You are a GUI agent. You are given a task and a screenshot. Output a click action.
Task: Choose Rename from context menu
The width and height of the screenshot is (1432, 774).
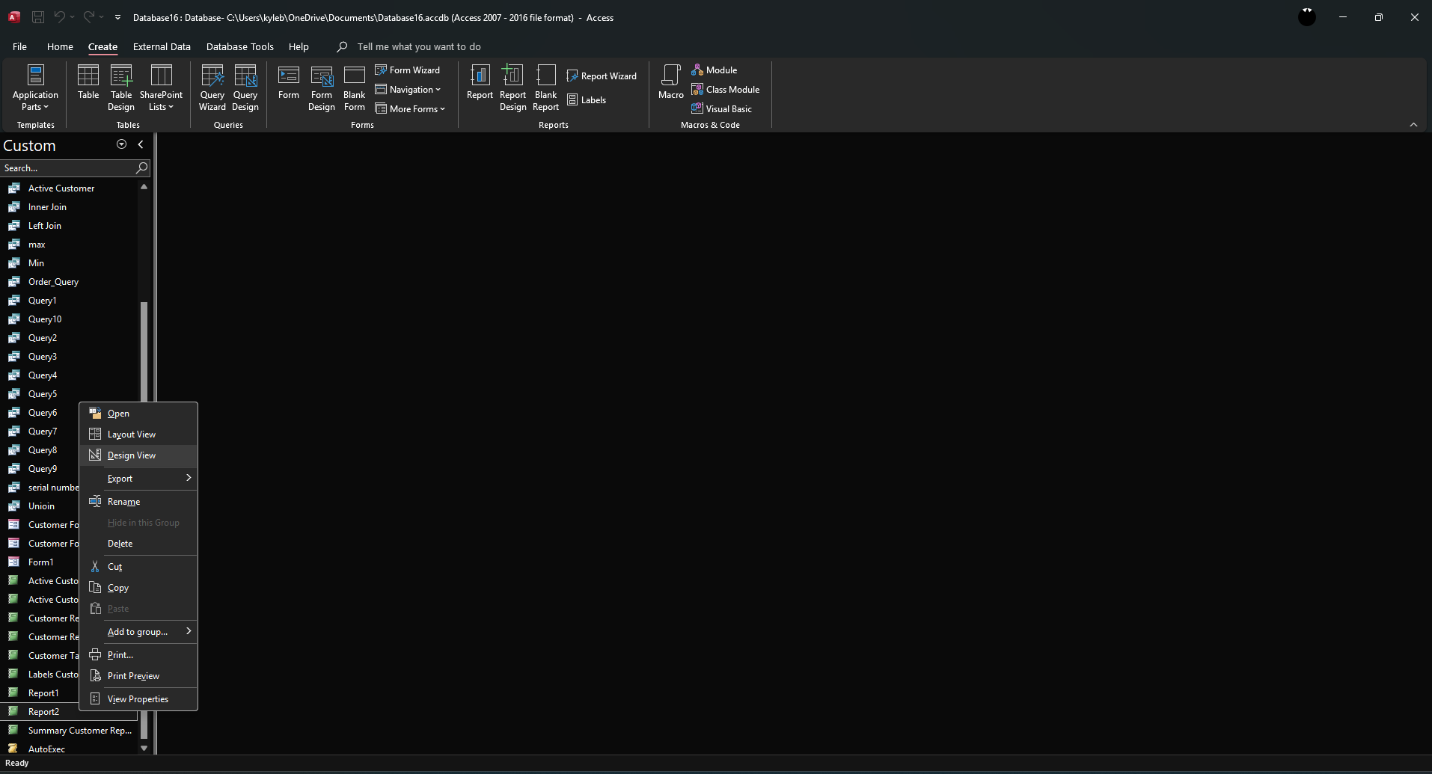138,502
